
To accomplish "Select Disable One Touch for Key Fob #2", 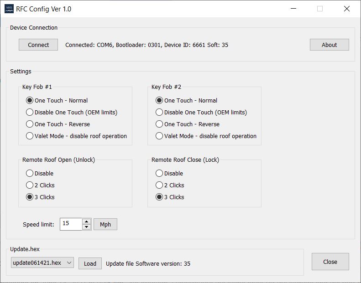I will point(159,112).
